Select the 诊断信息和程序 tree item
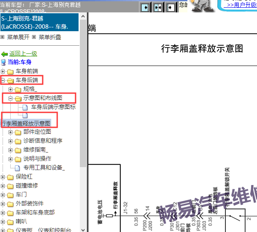This screenshot has width=257, height=232. click(43, 141)
